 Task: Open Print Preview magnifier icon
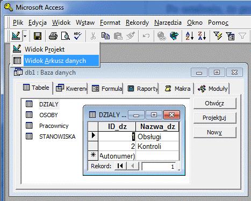pyautogui.click(x=66, y=36)
